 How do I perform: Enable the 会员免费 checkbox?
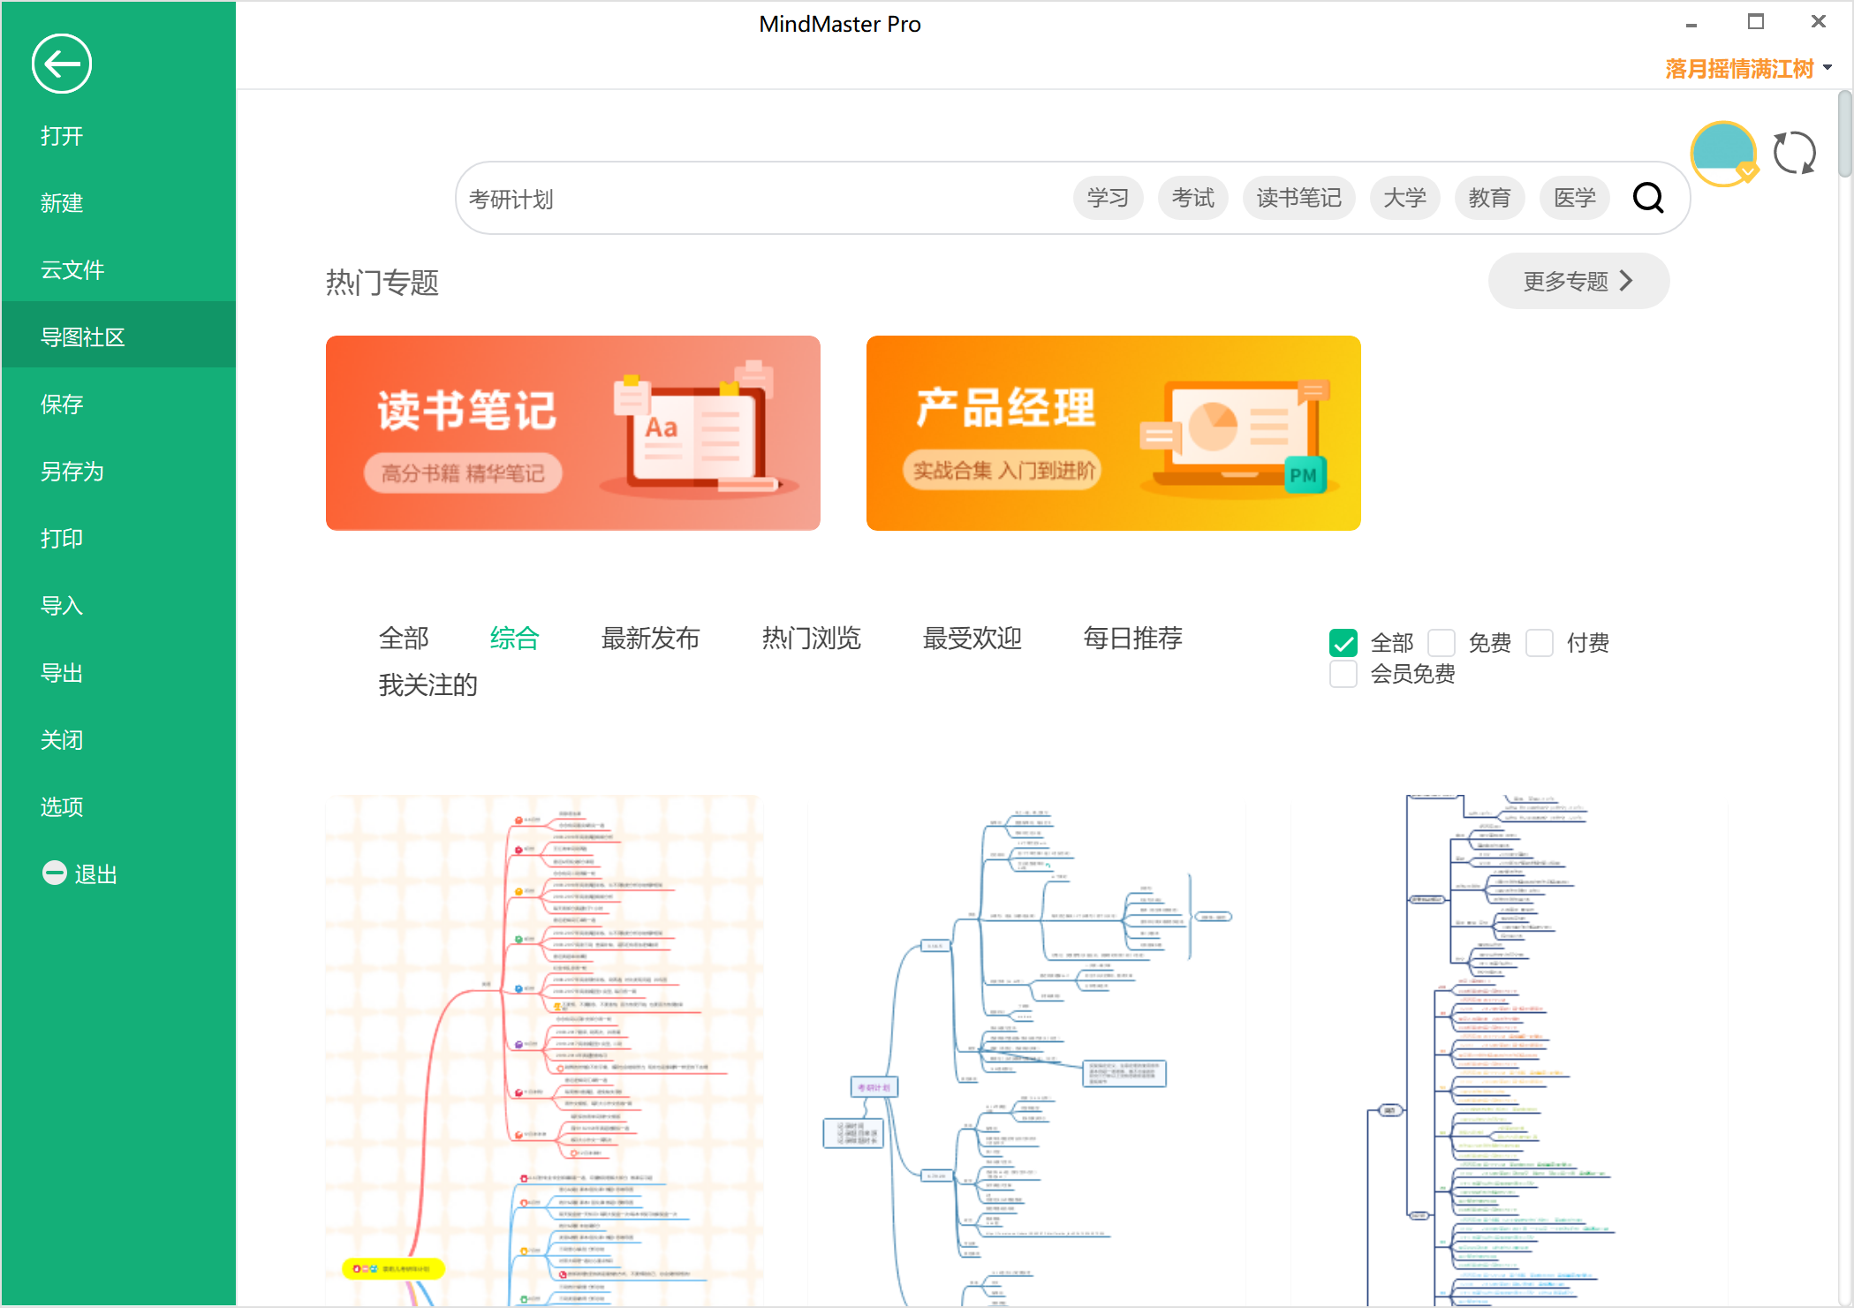pos(1343,674)
